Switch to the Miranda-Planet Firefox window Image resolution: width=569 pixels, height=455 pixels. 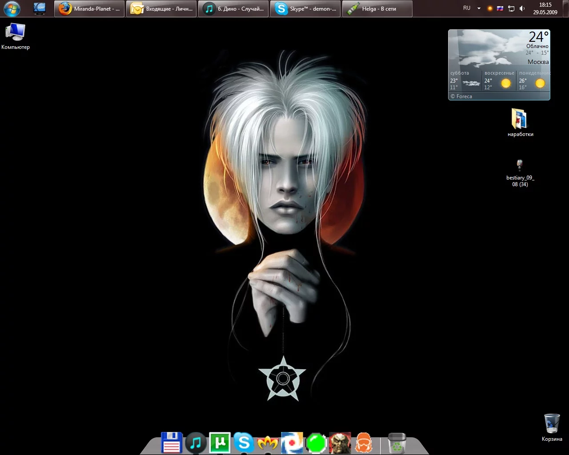[89, 8]
